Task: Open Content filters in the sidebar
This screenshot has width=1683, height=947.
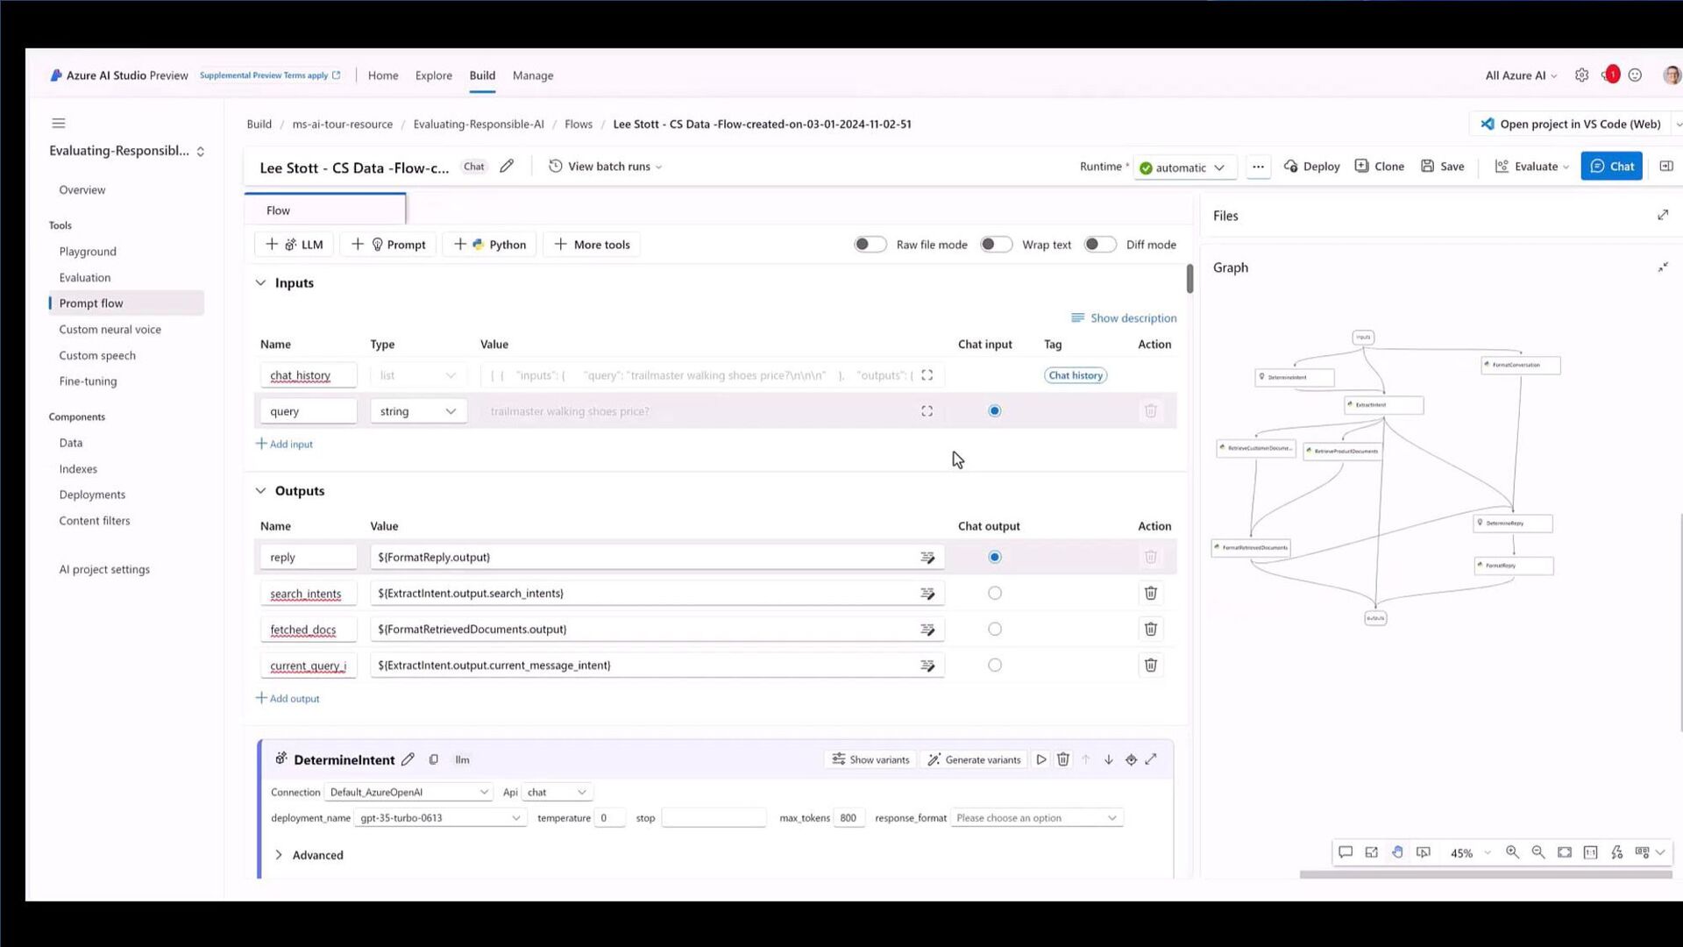Action: coord(95,521)
